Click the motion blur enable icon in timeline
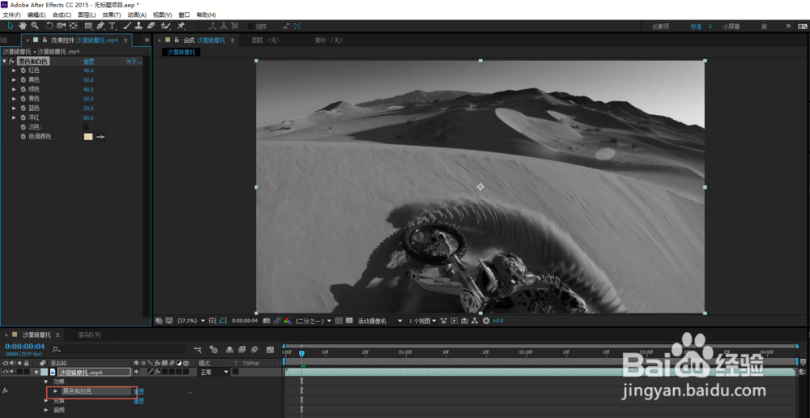 click(x=254, y=350)
